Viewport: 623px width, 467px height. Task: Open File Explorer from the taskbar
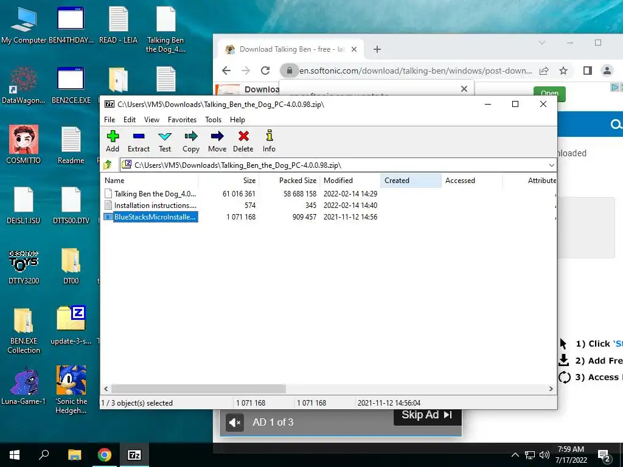74,455
